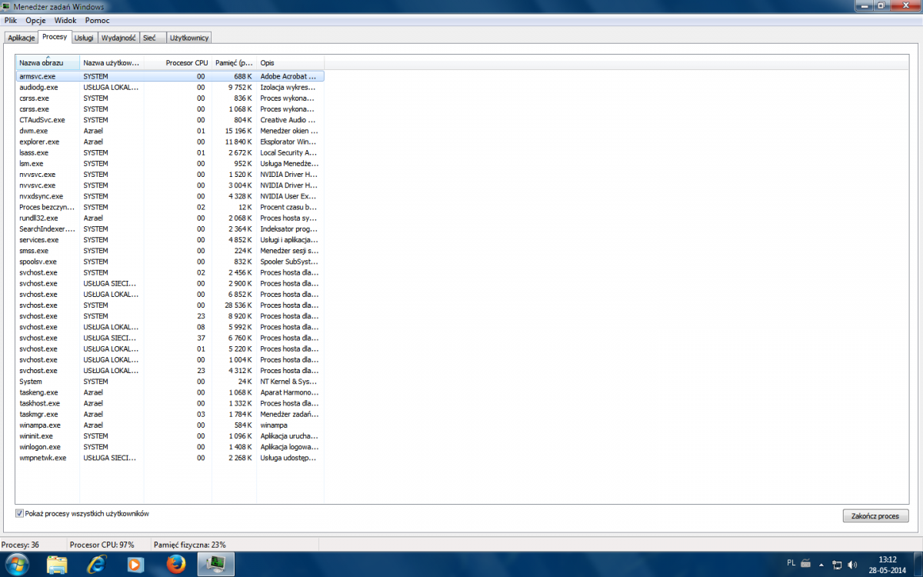Screen dimensions: 923x577
Task: Select the Procesy tab
Action: (x=55, y=36)
